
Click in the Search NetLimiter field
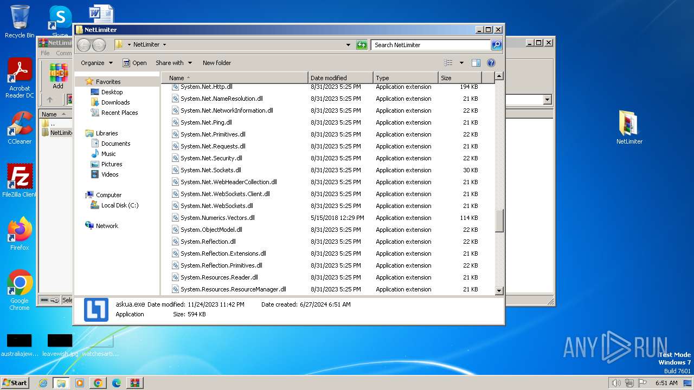pyautogui.click(x=431, y=45)
